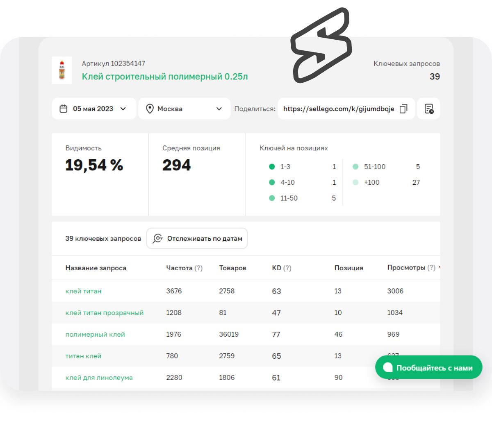Click the glue product thumbnail image
Viewport: 492px width, 430px height.
coord(62,70)
